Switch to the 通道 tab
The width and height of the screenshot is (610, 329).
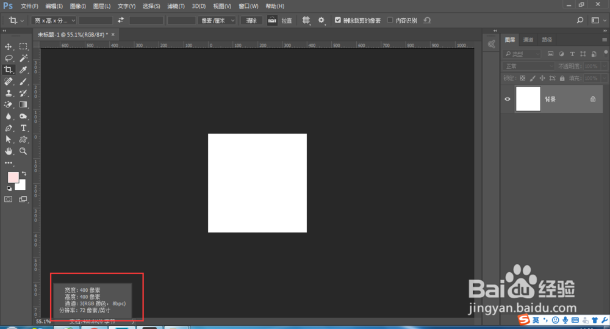click(528, 40)
